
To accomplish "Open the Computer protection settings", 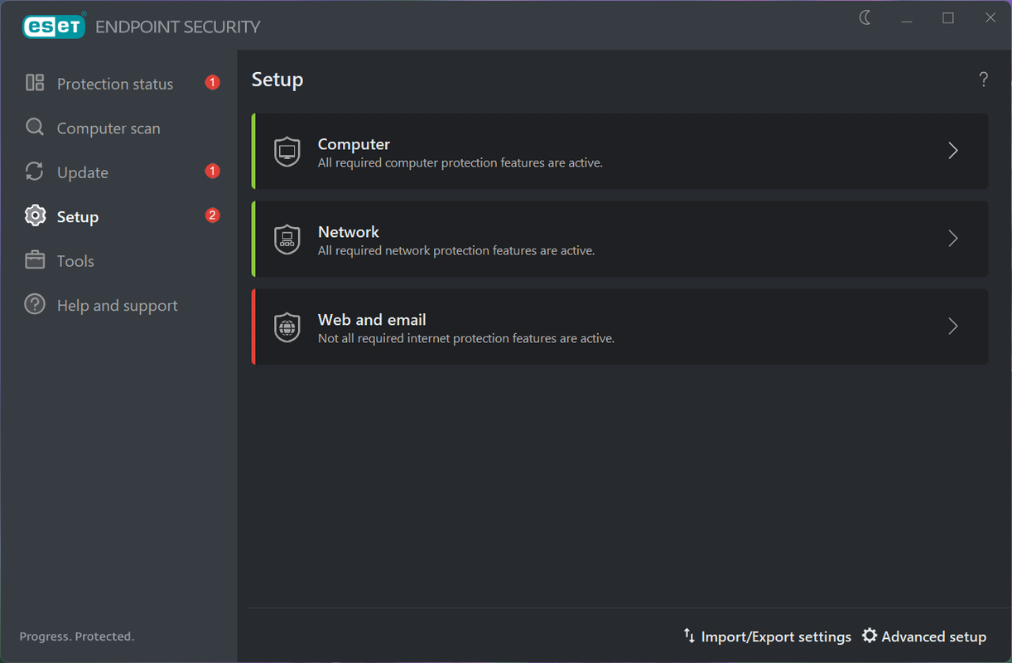I will (619, 151).
